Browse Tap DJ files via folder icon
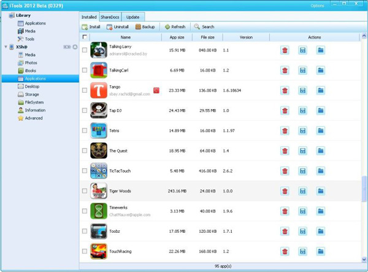The height and width of the screenshot is (272, 368). [321, 111]
